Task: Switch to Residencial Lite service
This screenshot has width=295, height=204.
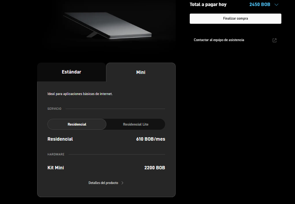Action: 136,124
